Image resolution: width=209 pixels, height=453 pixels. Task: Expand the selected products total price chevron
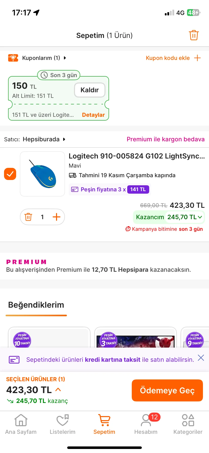coord(58,390)
